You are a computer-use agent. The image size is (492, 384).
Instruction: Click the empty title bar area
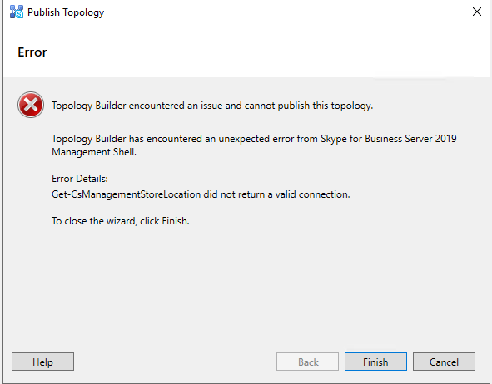pos(282,12)
